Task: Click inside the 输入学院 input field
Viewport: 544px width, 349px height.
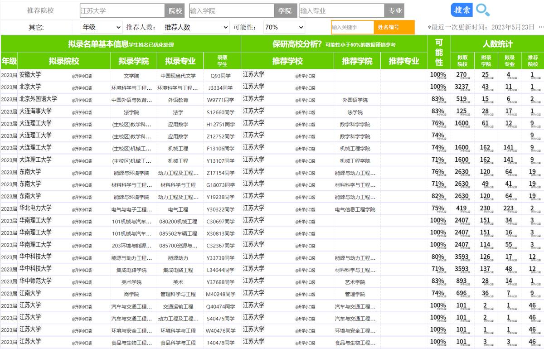Action: click(x=231, y=10)
